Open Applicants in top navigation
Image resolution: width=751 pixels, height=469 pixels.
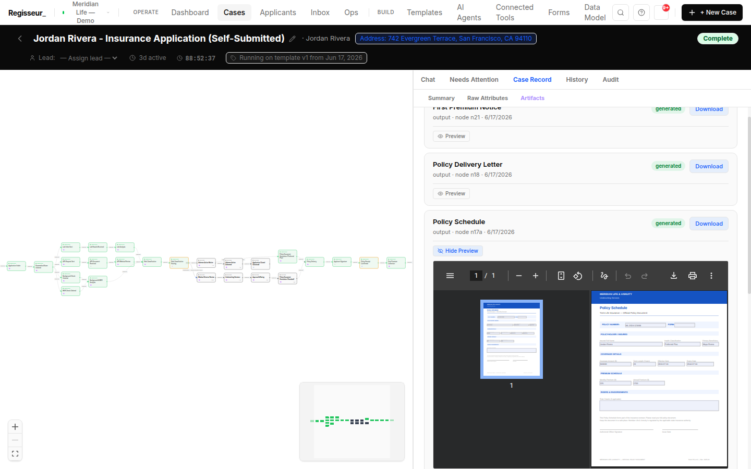[x=278, y=13]
